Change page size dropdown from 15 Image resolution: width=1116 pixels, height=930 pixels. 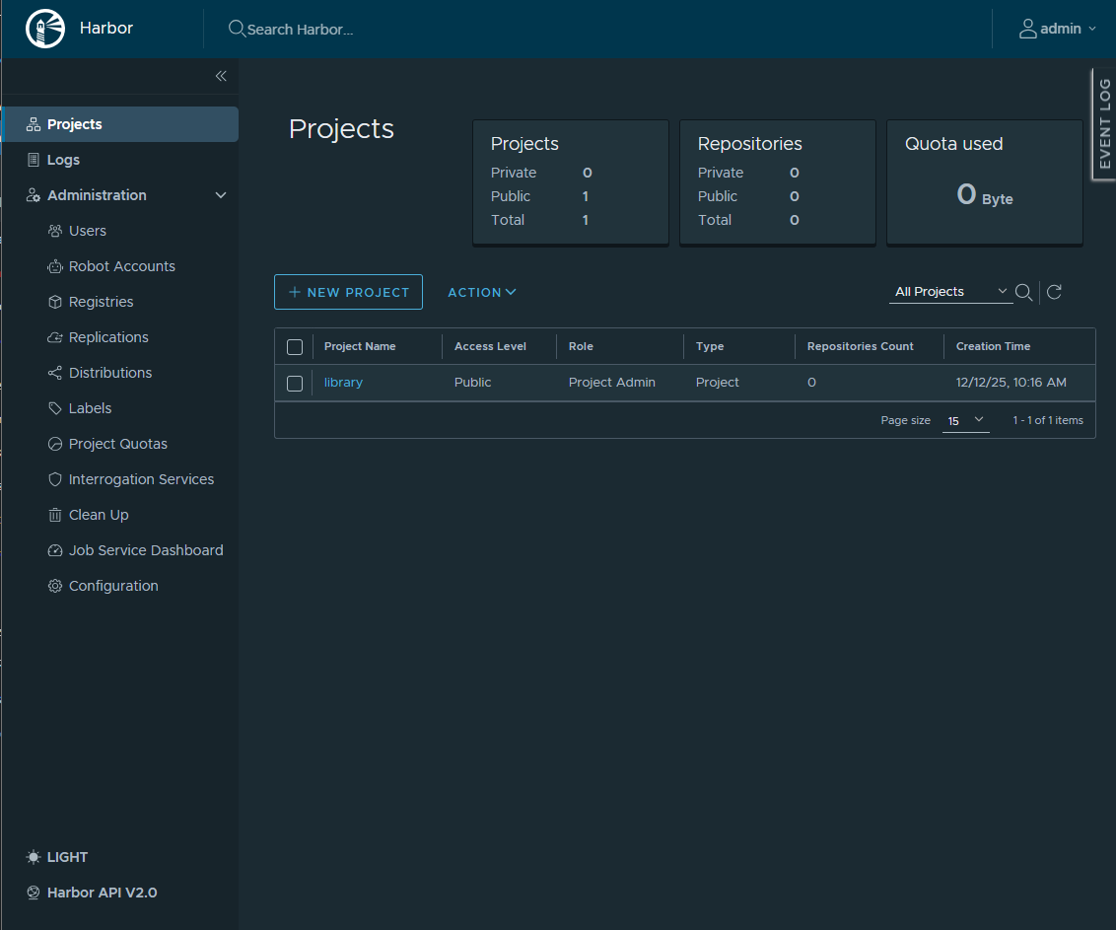[965, 420]
